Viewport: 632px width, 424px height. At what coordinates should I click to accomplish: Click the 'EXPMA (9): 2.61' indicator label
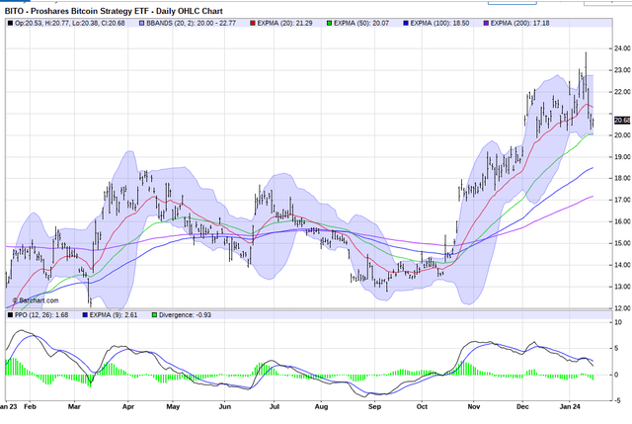point(114,315)
